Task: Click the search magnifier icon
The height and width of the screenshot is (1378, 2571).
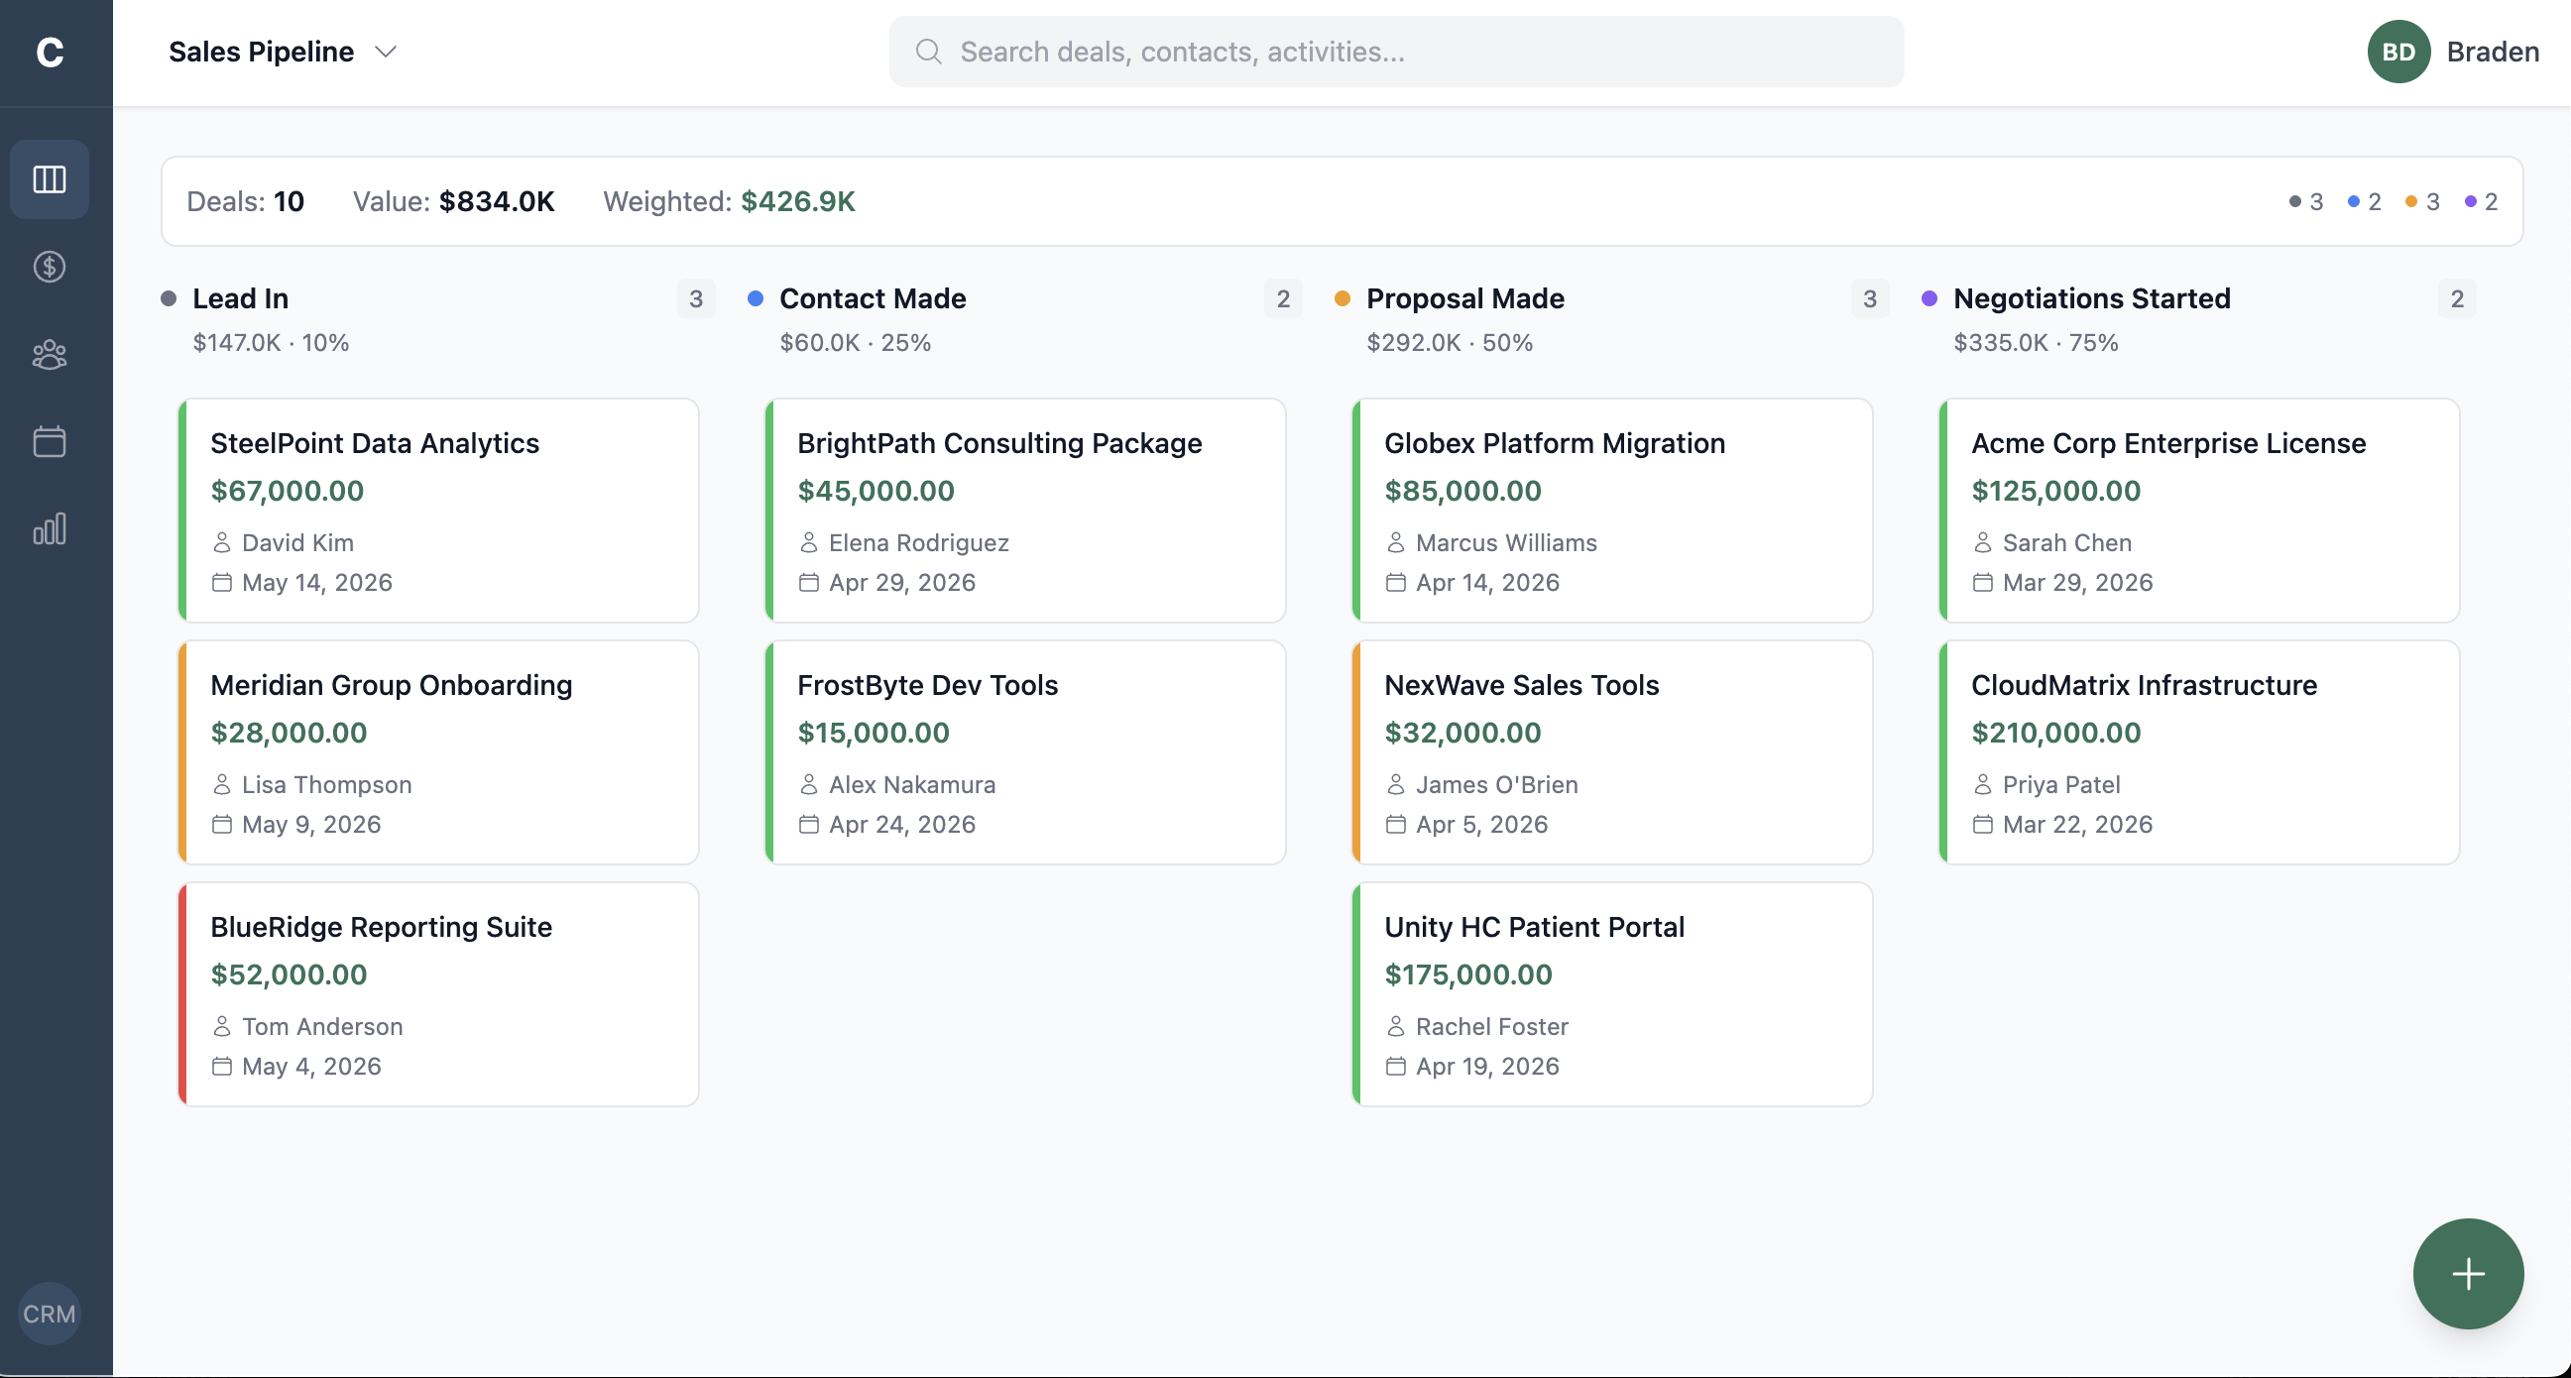Action: tap(928, 51)
